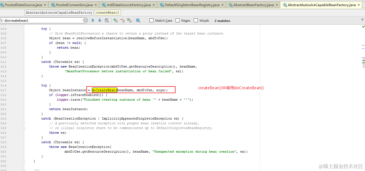Click line number 517 in gutter

click(3, 90)
